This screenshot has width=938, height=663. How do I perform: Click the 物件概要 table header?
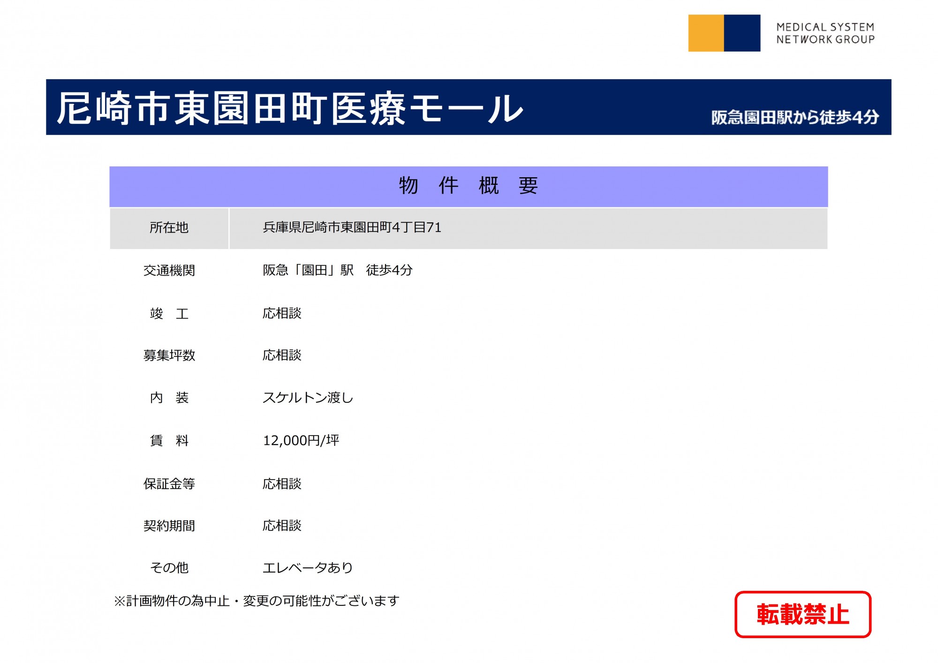coord(469,186)
